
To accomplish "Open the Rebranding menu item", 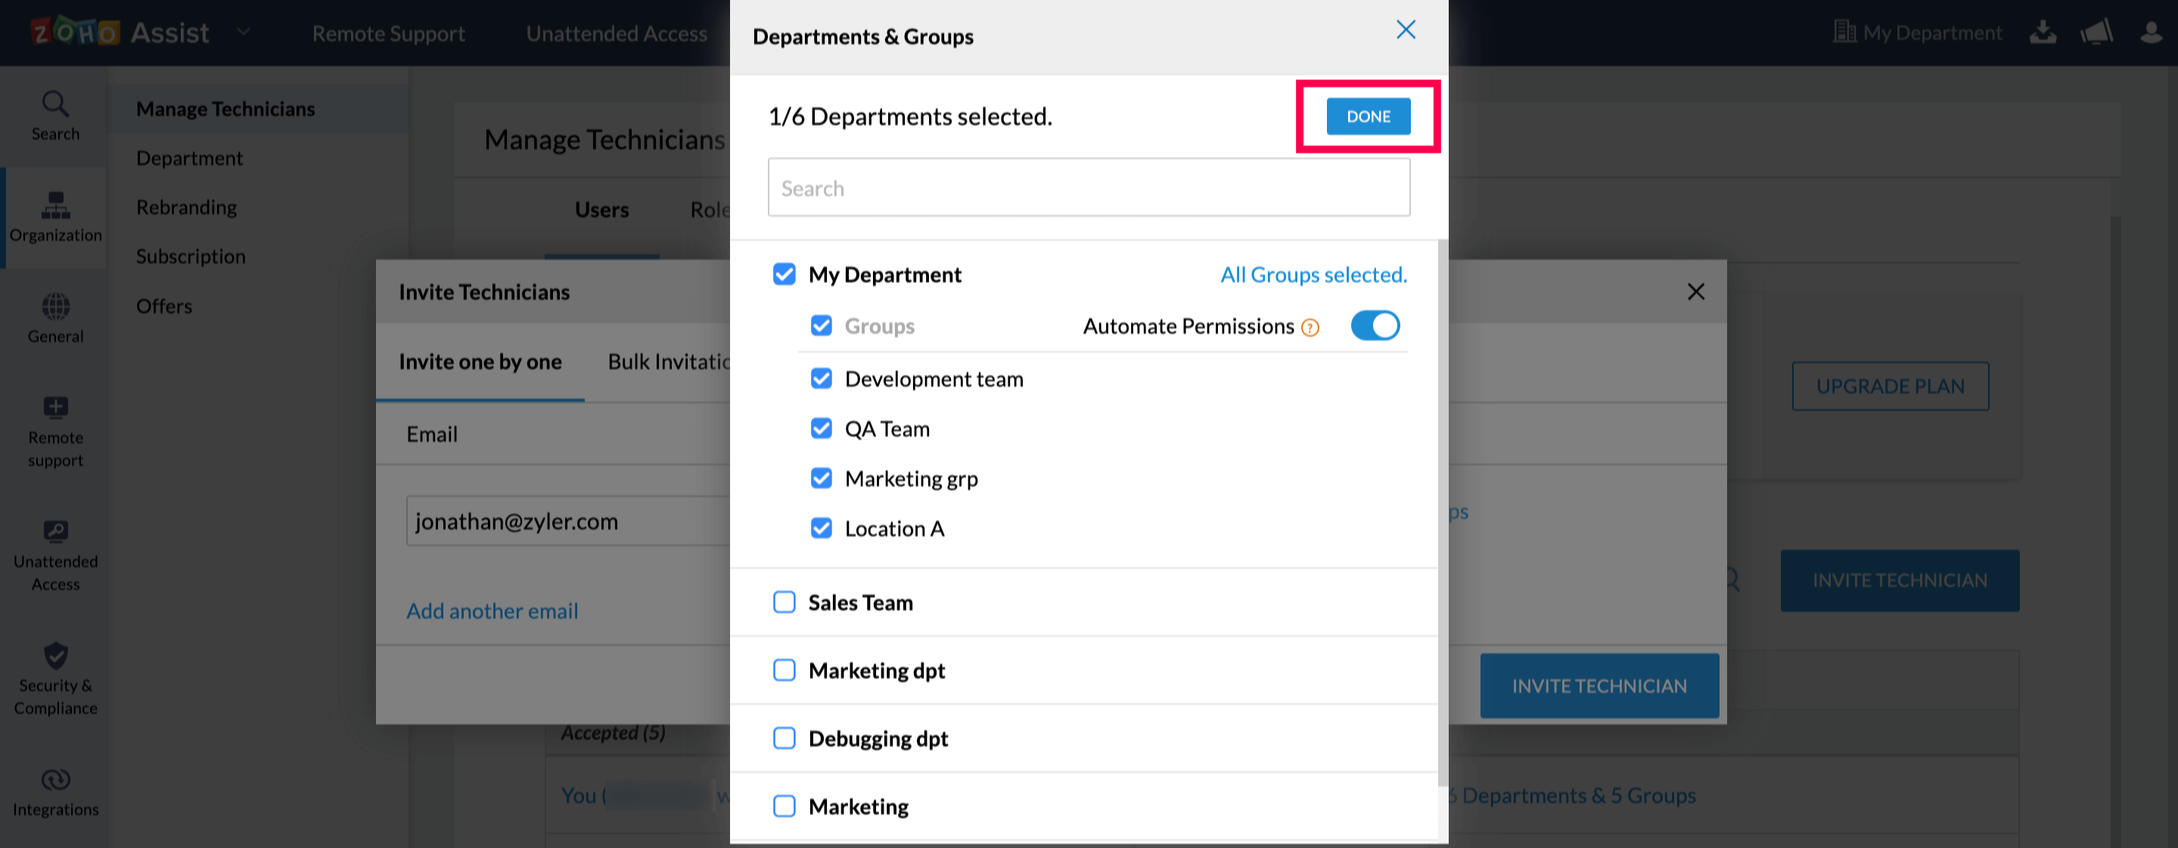I will [186, 208].
